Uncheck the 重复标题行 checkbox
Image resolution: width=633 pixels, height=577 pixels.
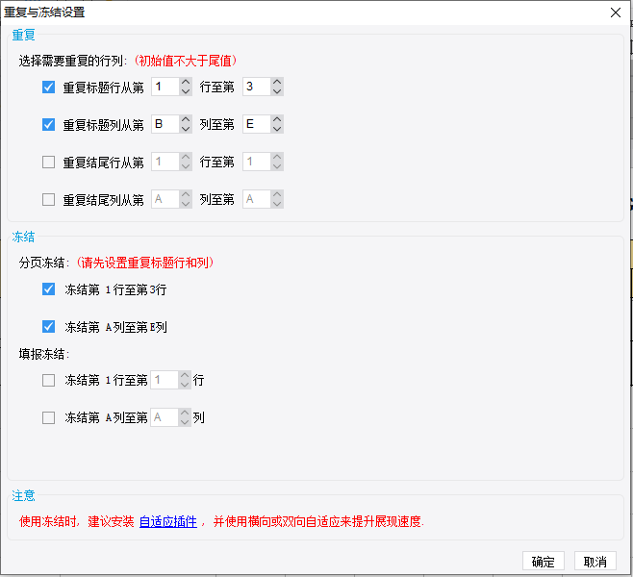click(48, 87)
